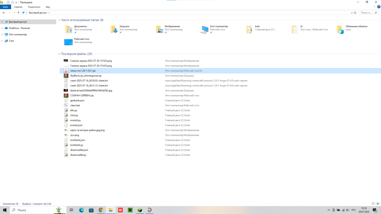
Task: Open the recent locations dropdown arrow
Action: [14, 13]
